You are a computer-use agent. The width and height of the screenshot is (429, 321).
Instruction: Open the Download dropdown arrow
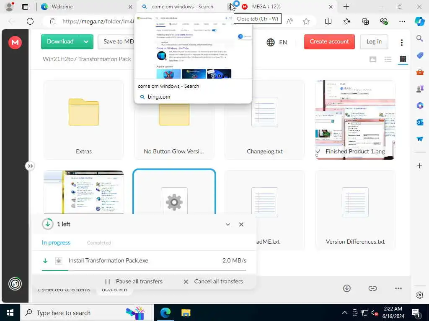click(86, 42)
